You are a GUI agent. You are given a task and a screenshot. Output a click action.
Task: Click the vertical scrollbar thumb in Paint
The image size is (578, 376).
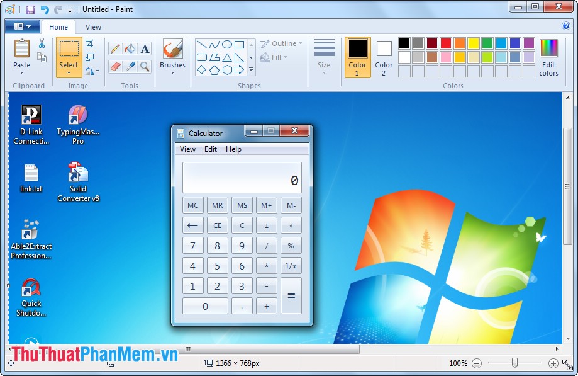(568, 186)
